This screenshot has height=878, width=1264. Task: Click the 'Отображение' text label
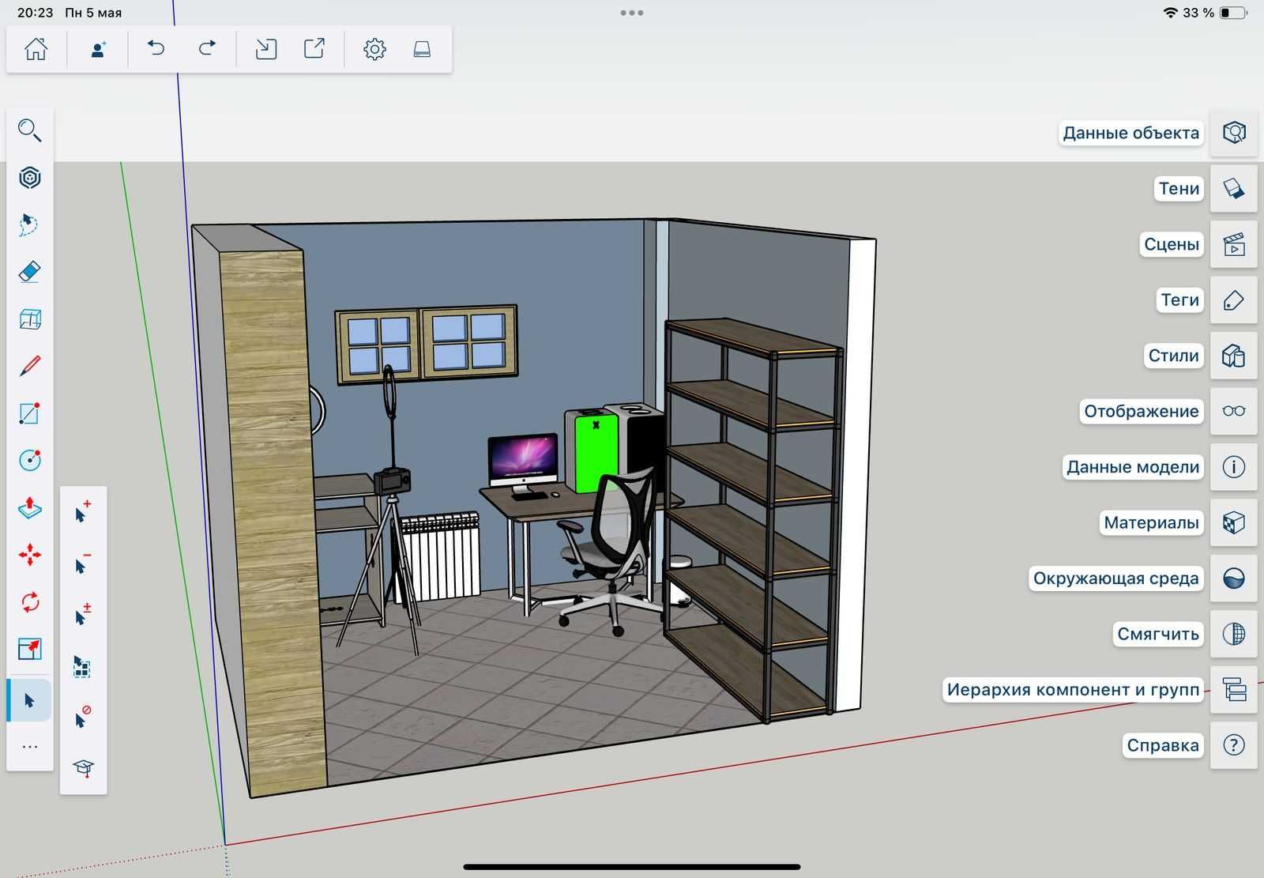click(x=1141, y=411)
